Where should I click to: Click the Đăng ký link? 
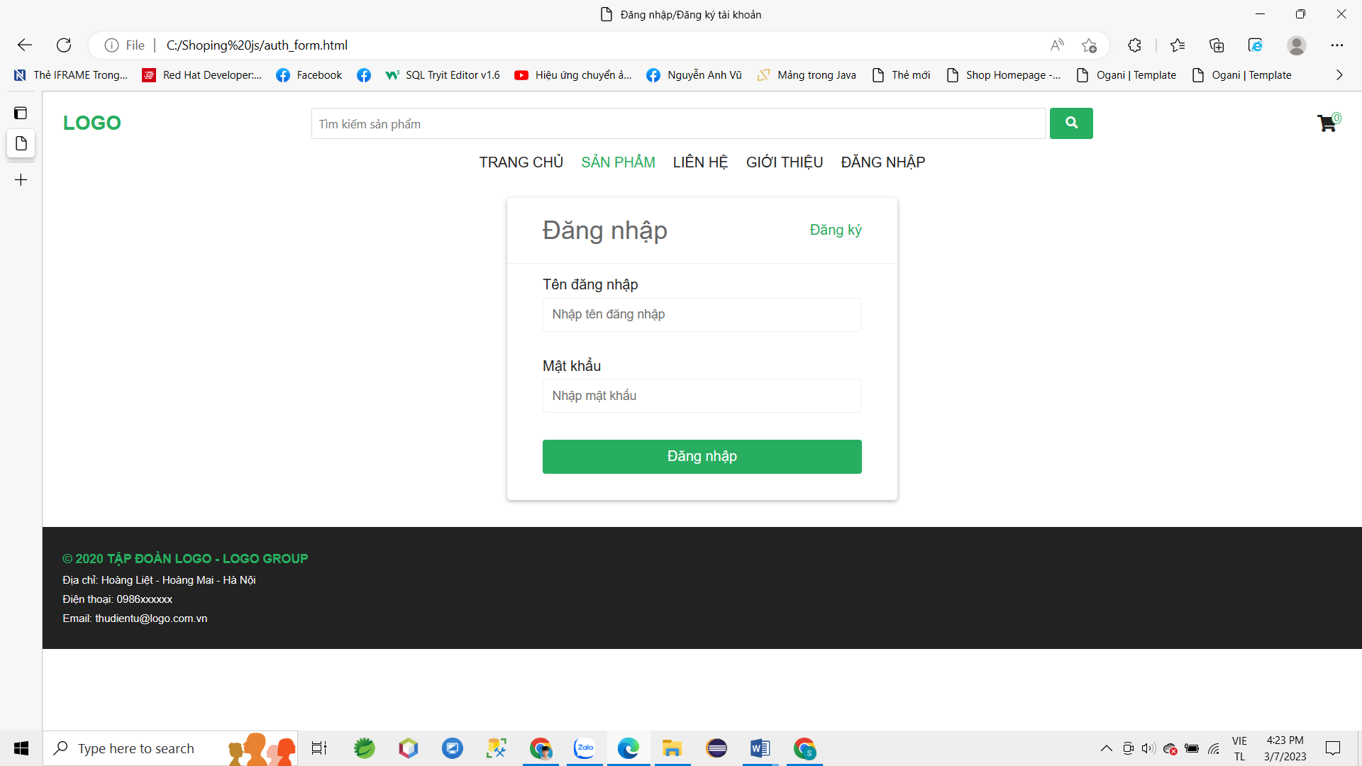pyautogui.click(x=836, y=229)
